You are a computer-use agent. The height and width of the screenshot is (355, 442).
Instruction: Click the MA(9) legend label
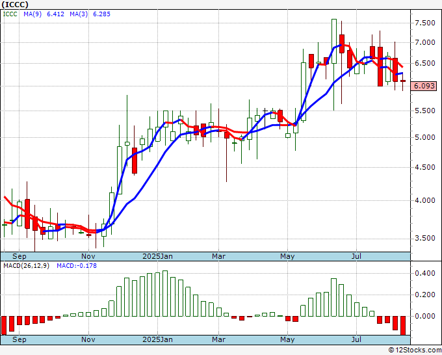click(32, 14)
